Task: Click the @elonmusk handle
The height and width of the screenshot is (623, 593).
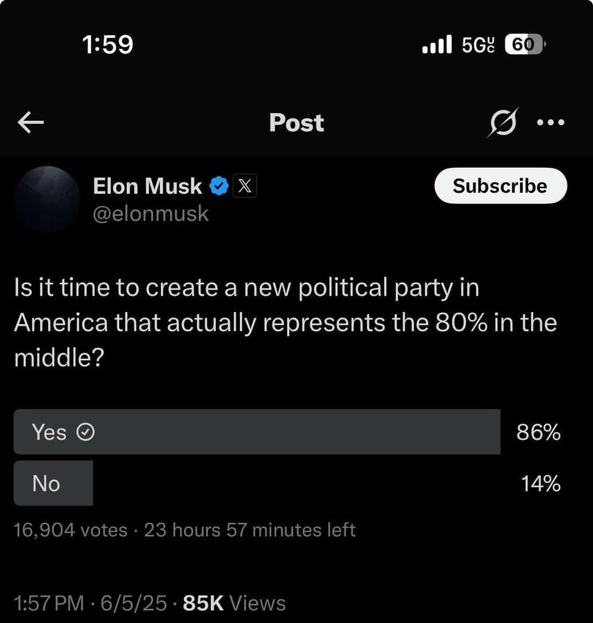Action: (151, 214)
